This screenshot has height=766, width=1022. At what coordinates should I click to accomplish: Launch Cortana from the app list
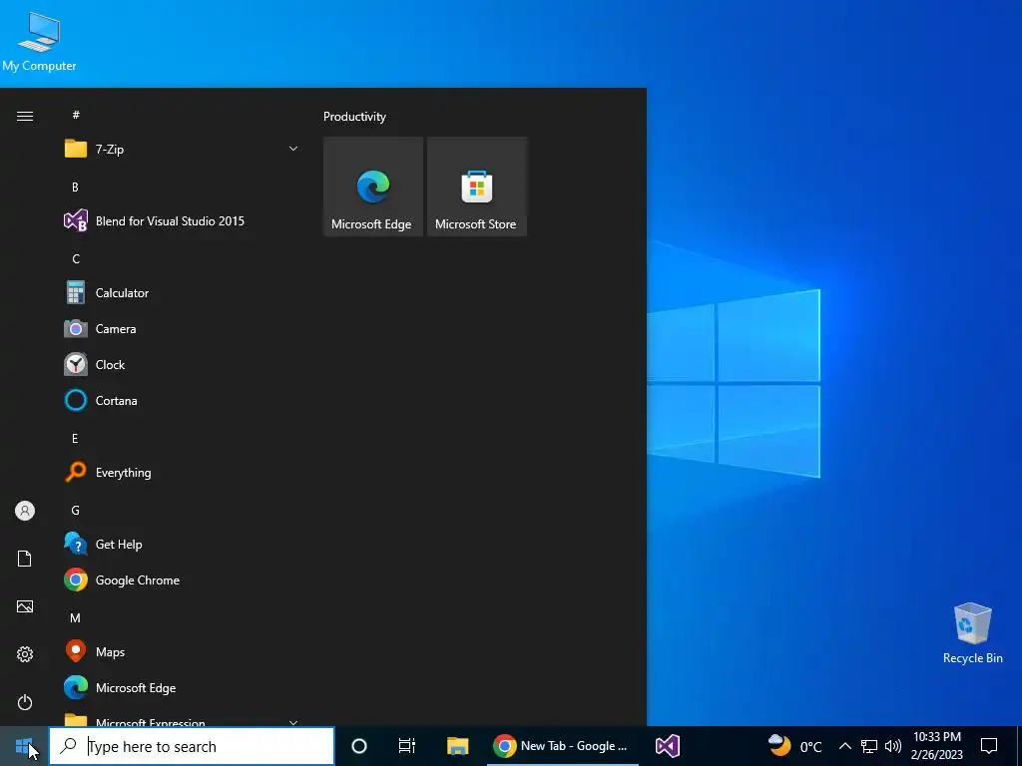coord(182,401)
